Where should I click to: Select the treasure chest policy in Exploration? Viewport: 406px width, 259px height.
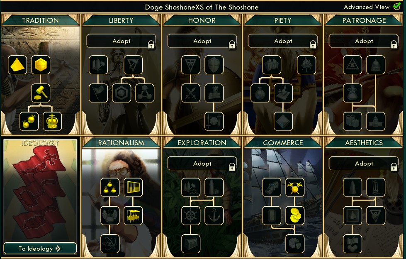pyautogui.click(x=191, y=244)
